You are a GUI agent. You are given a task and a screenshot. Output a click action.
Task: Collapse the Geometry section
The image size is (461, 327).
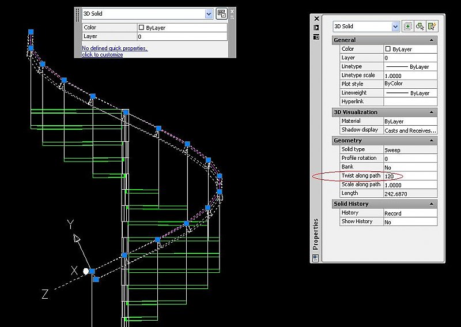point(432,141)
